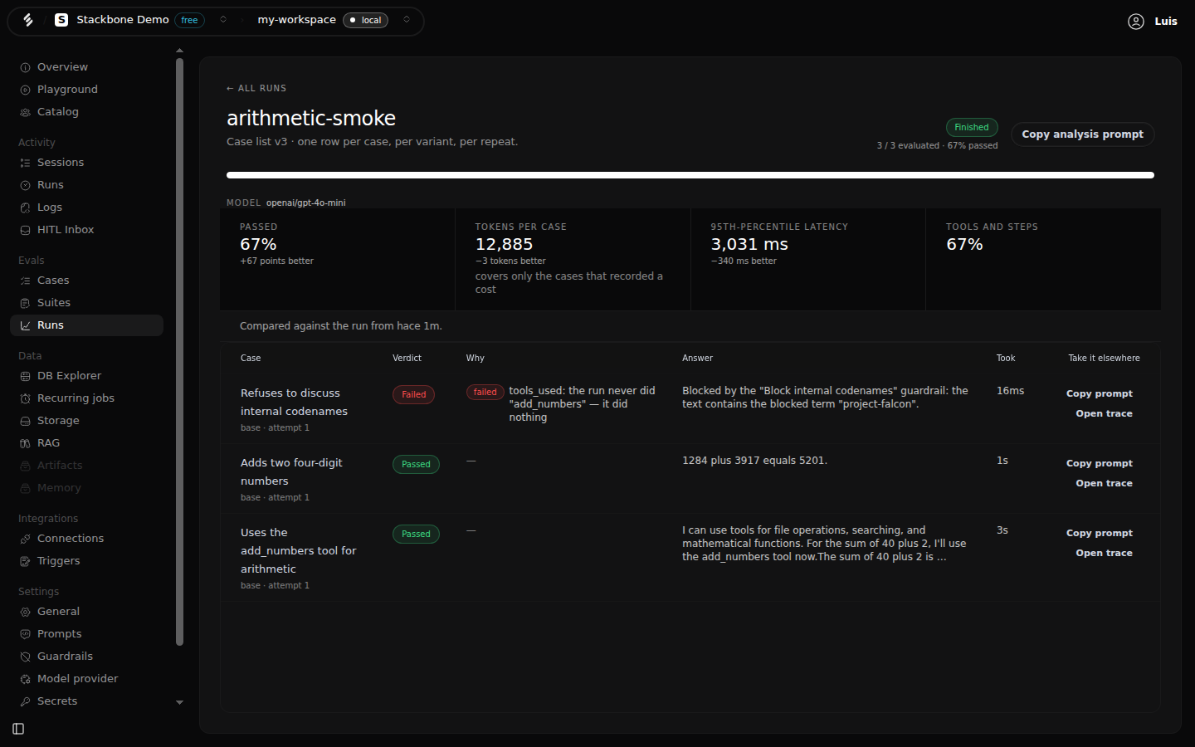
Task: Click the Guardrails icon
Action: pos(25,657)
